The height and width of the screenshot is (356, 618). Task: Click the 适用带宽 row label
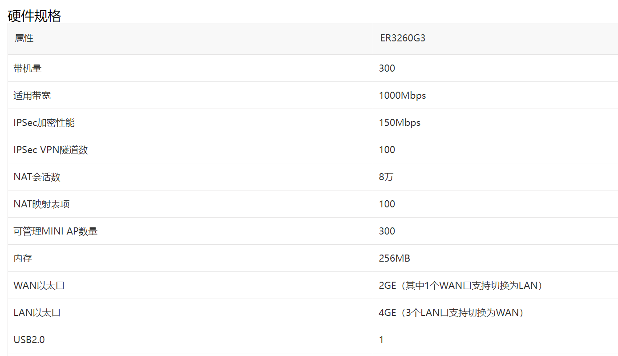pyautogui.click(x=32, y=95)
